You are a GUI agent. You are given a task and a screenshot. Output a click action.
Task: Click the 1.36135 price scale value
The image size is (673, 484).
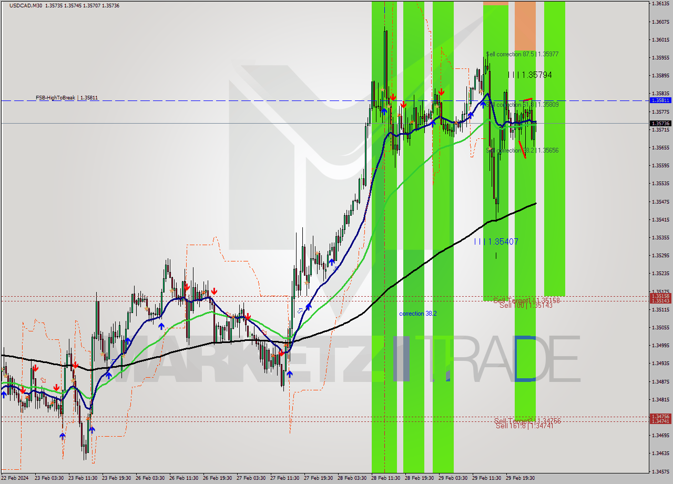[x=660, y=4]
